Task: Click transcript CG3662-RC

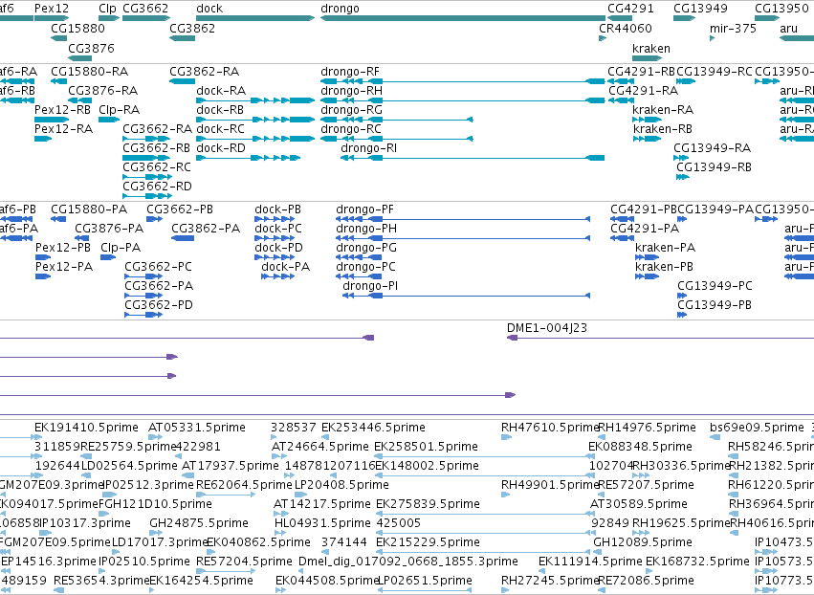Action: [x=147, y=177]
